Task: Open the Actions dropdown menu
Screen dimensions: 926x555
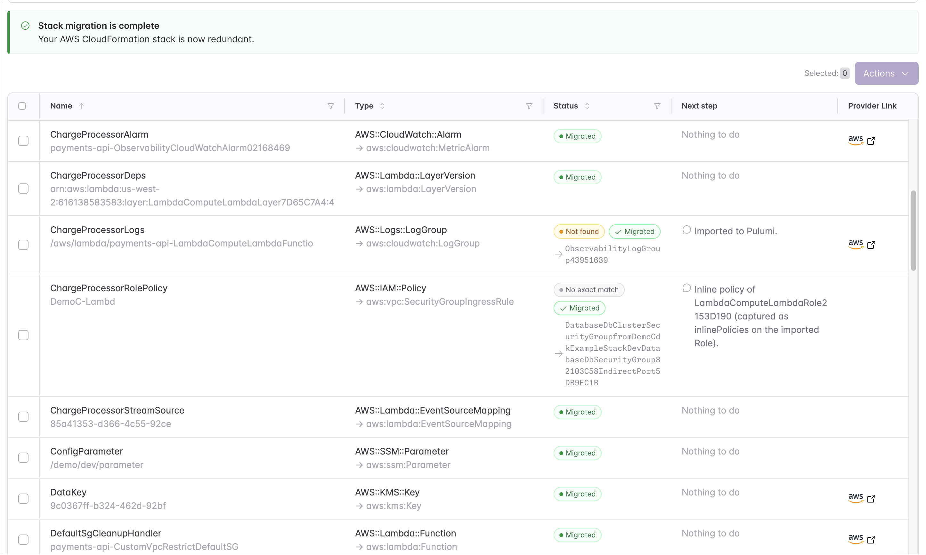Action: (x=886, y=73)
